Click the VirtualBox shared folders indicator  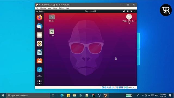point(115,87)
